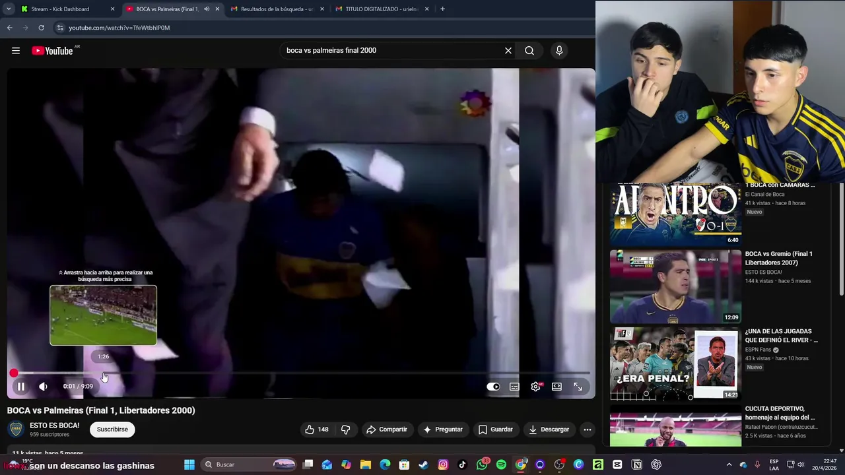845x475 pixels.
Task: Open ChatGPT from the taskbar
Action: coord(656,464)
